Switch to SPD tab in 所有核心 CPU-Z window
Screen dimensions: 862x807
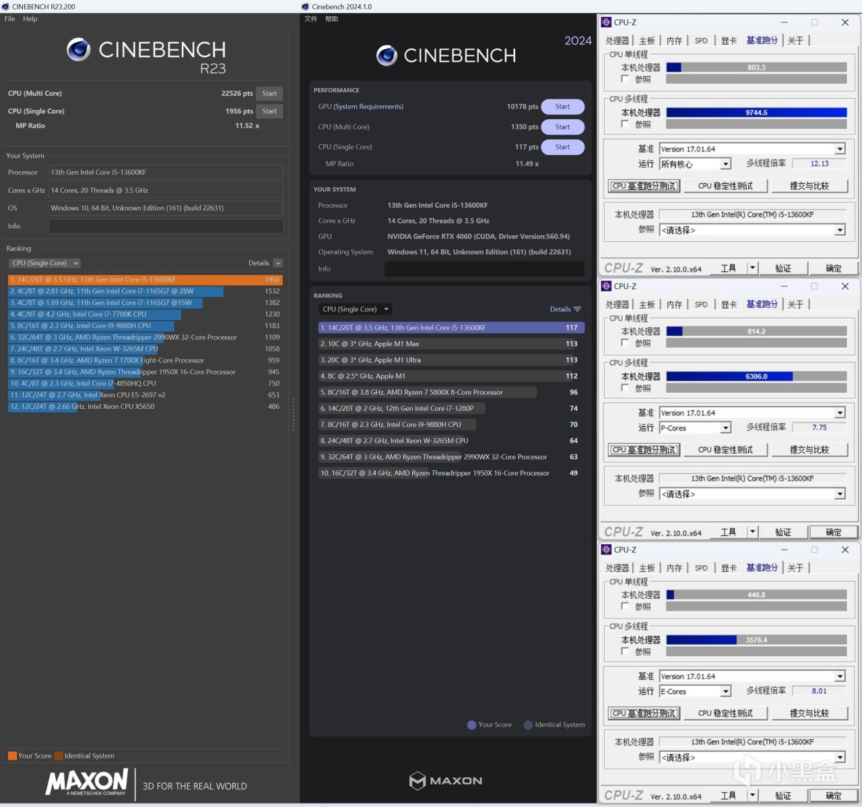[x=701, y=41]
